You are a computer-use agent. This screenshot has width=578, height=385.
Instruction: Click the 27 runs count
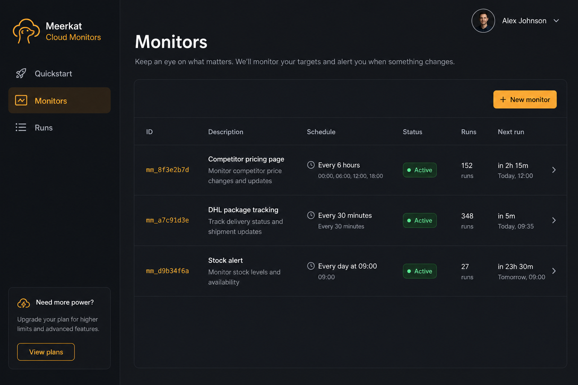465,267
